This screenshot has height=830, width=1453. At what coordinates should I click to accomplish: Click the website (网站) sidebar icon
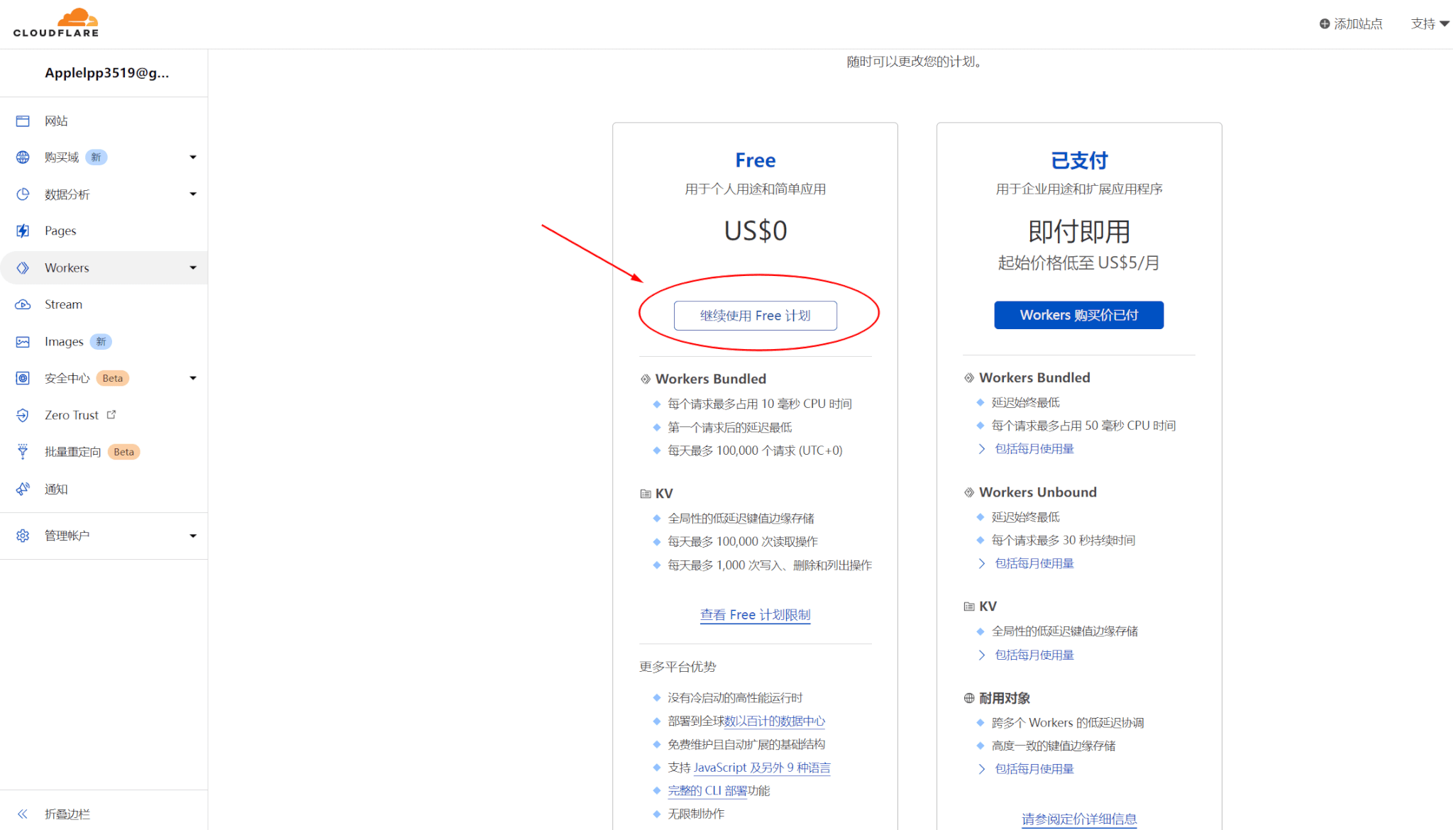(x=23, y=121)
